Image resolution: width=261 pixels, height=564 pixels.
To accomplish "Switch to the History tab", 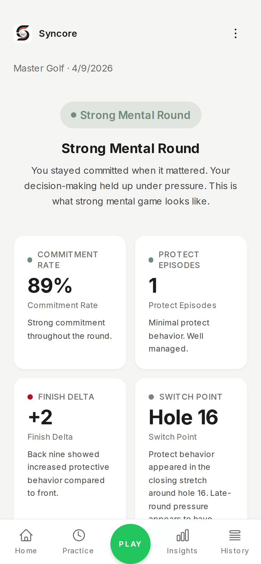I will coord(235,540).
